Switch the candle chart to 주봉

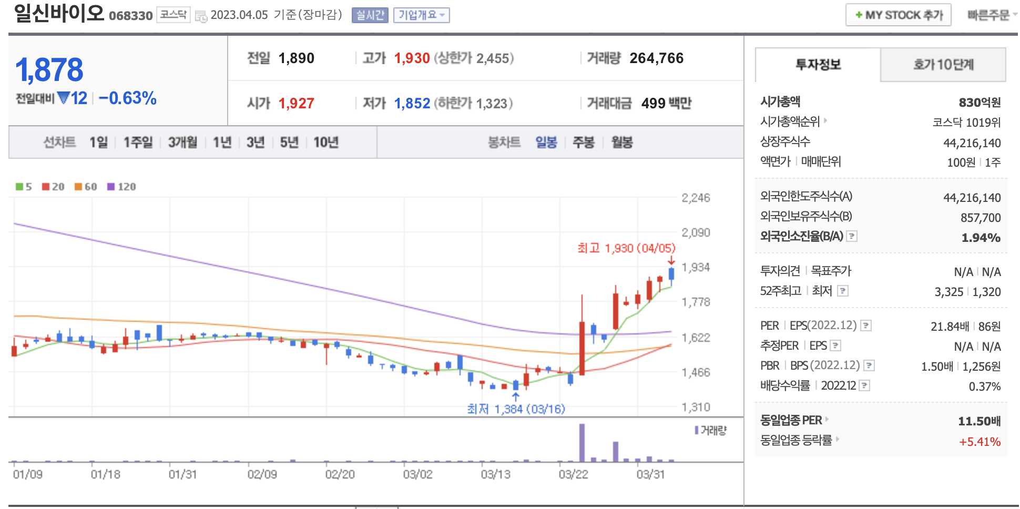pyautogui.click(x=583, y=142)
